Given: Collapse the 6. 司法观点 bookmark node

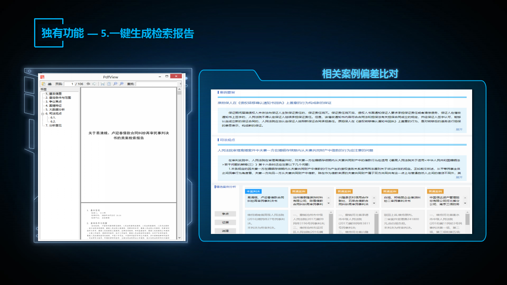Looking at the screenshot, I should [42, 114].
